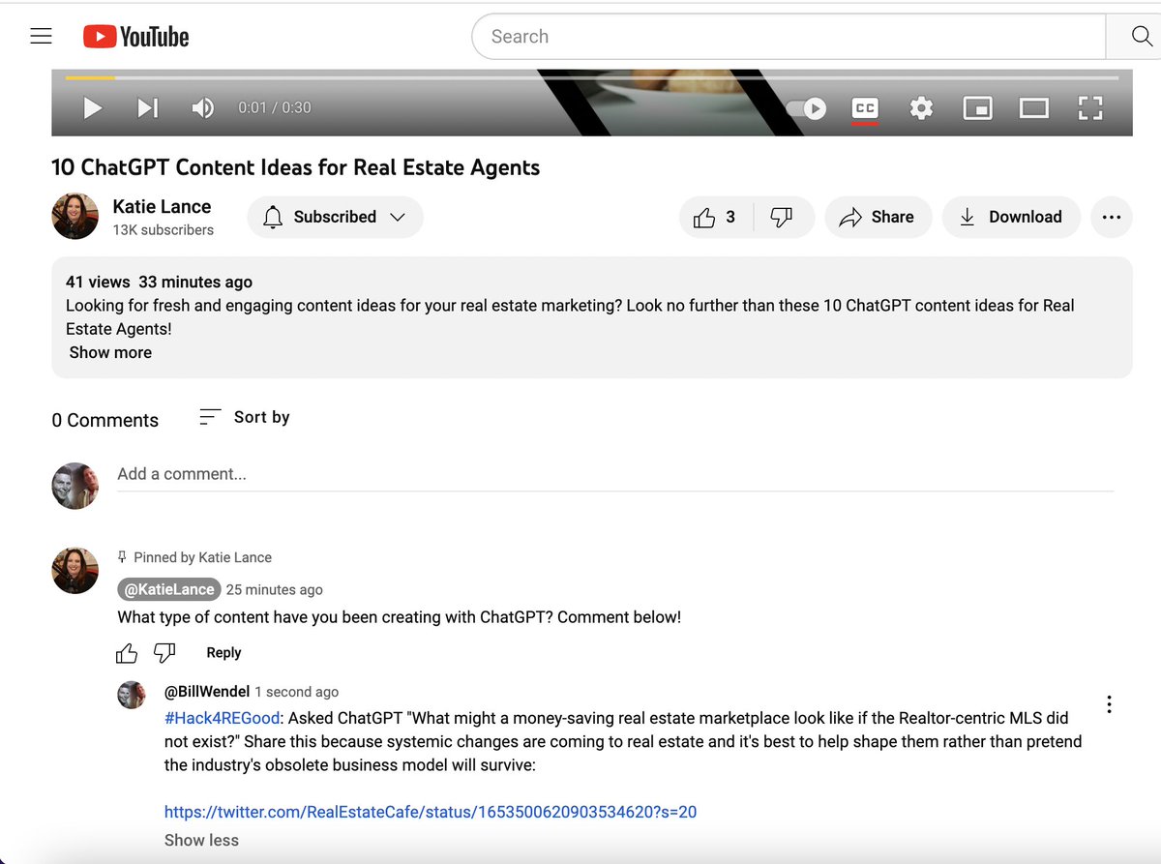Play the video
Image resolution: width=1161 pixels, height=864 pixels.
coord(92,107)
